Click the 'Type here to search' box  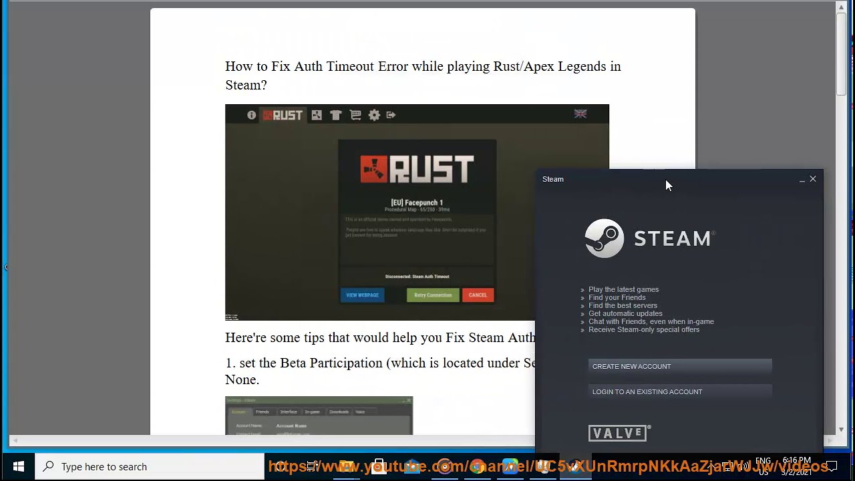click(x=150, y=466)
